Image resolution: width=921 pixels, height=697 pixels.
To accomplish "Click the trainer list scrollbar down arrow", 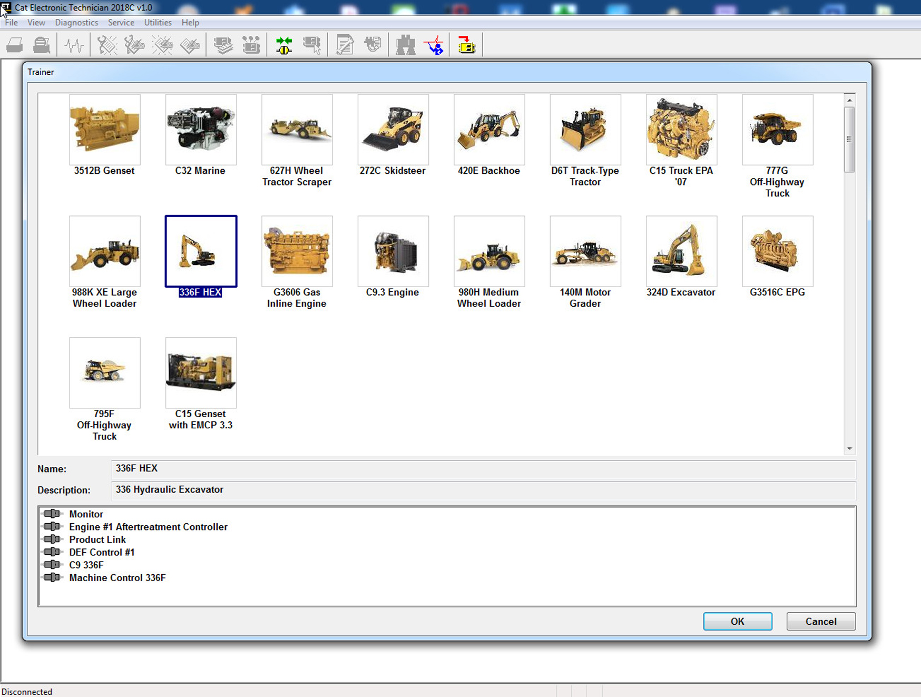I will (x=849, y=449).
